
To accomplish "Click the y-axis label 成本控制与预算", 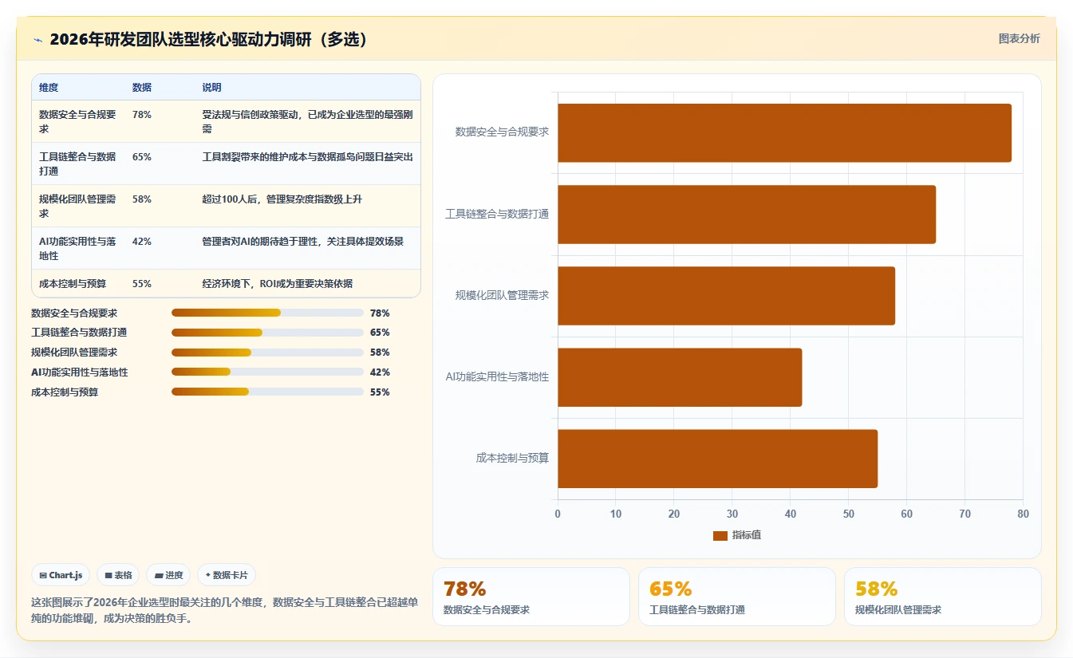I will [x=512, y=459].
